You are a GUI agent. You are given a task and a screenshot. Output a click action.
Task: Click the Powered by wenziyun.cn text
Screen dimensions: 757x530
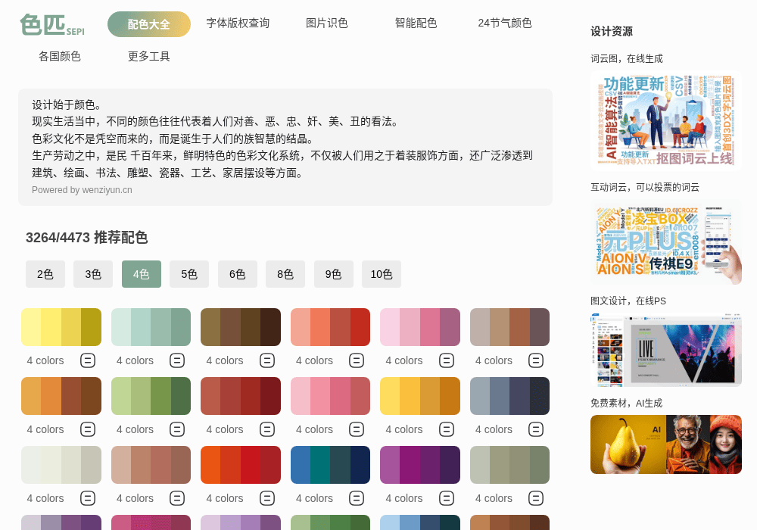point(82,190)
